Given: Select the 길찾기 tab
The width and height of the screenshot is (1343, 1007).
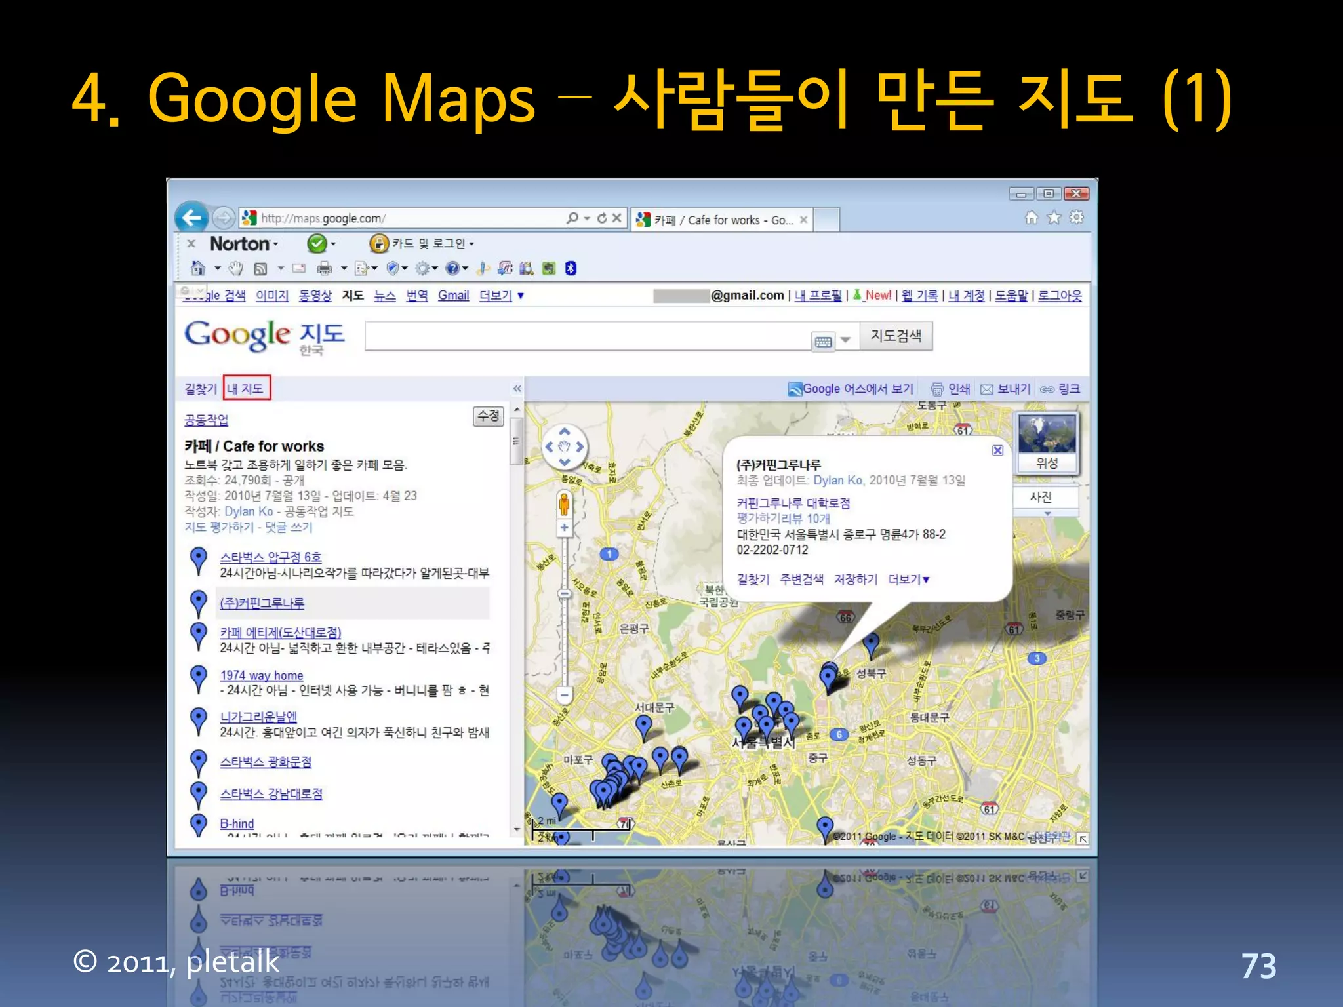Looking at the screenshot, I should coord(201,389).
